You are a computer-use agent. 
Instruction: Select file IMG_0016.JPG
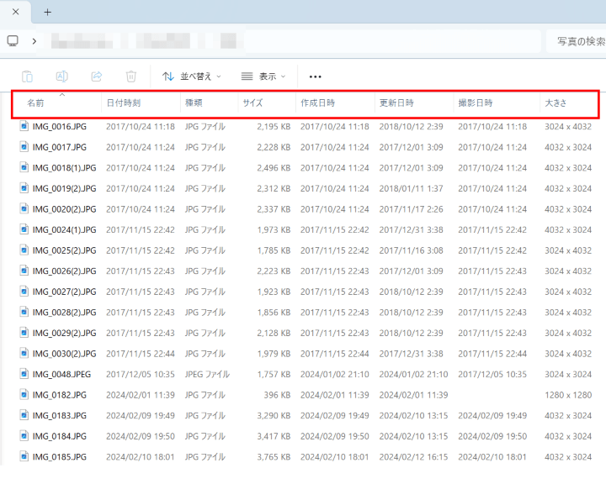pyautogui.click(x=60, y=127)
